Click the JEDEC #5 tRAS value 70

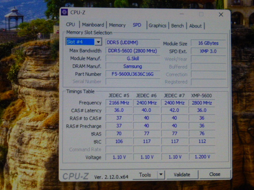point(119,134)
